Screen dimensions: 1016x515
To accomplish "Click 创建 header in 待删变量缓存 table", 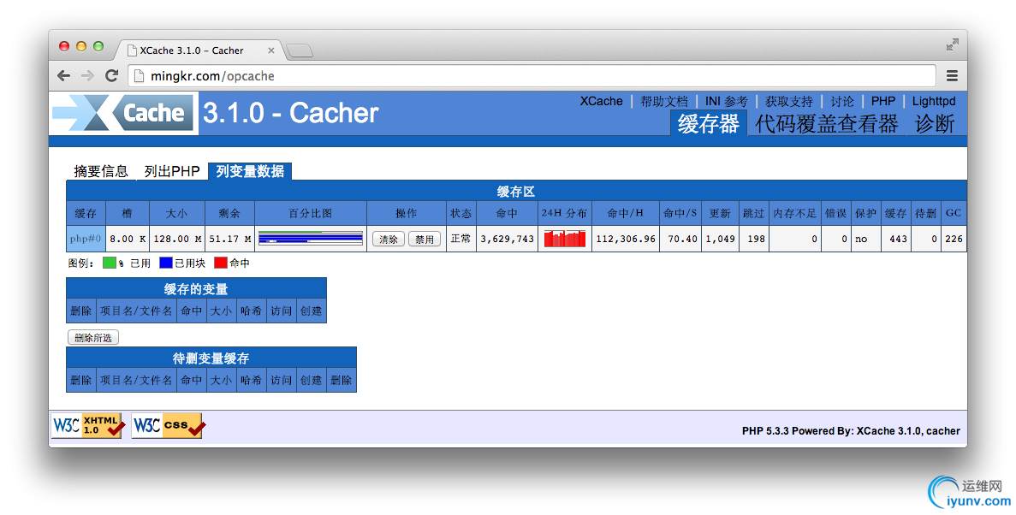I will [311, 380].
